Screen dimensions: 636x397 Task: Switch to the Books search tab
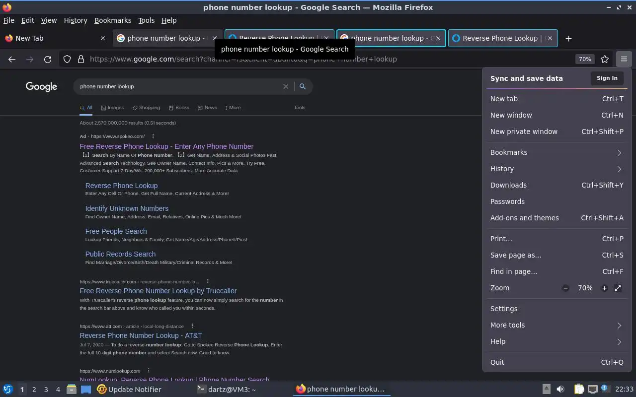coord(179,108)
